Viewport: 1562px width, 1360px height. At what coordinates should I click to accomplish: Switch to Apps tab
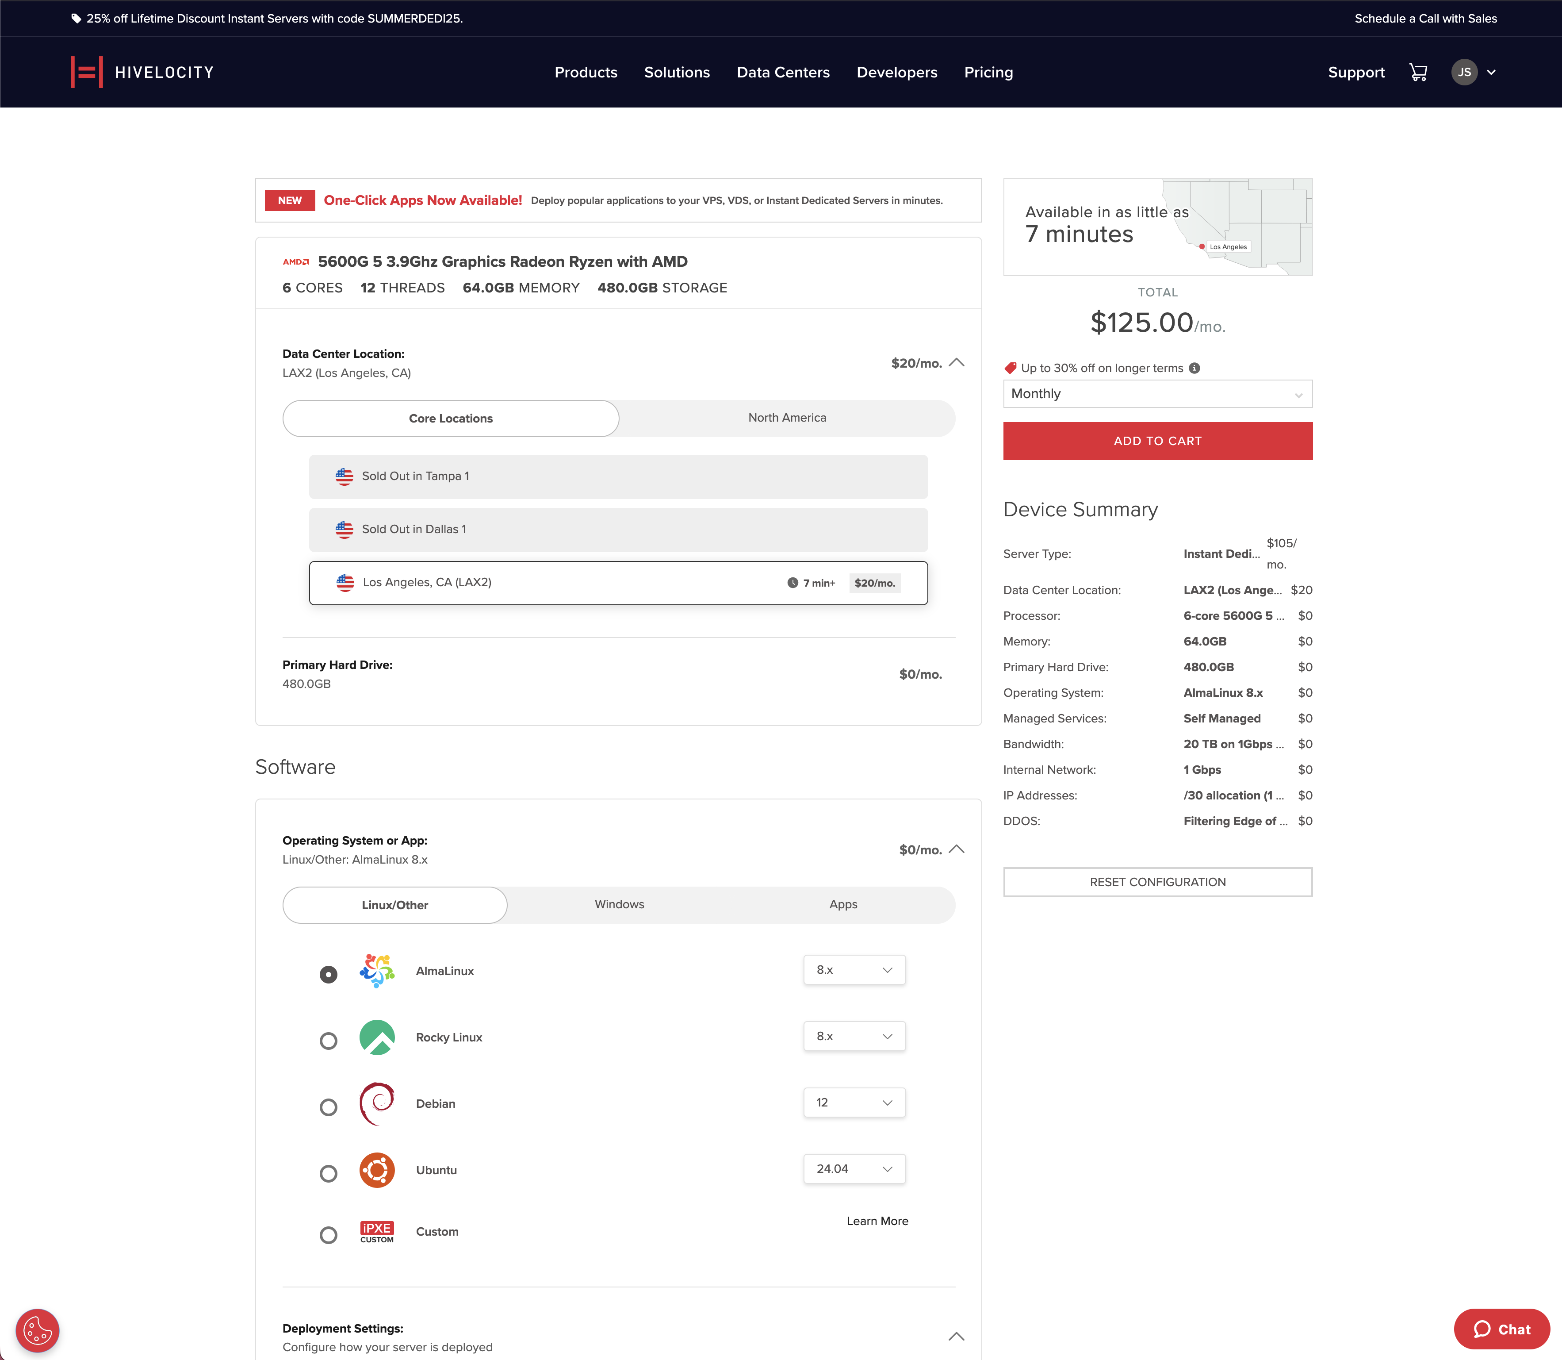click(x=843, y=905)
